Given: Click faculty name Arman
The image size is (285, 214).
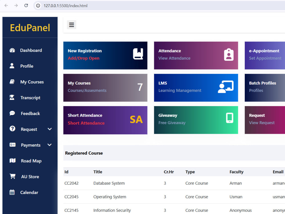Looking at the screenshot, I should click(236, 183).
